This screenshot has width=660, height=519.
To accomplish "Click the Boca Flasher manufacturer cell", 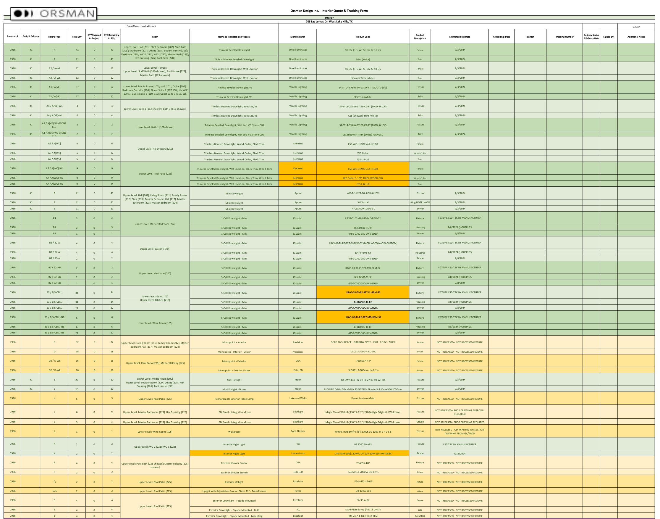I will tap(297, 431).
